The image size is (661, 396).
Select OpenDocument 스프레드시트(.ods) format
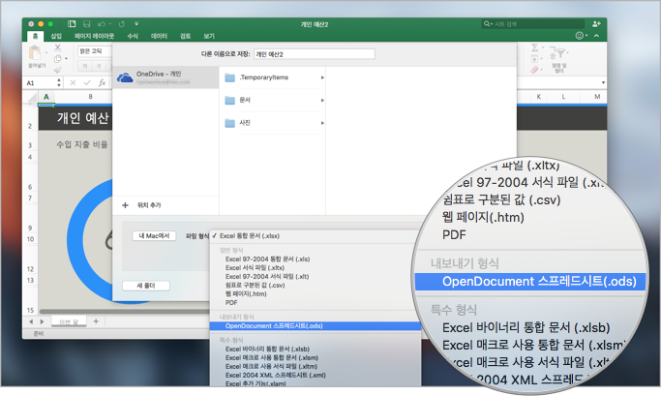pyautogui.click(x=315, y=326)
